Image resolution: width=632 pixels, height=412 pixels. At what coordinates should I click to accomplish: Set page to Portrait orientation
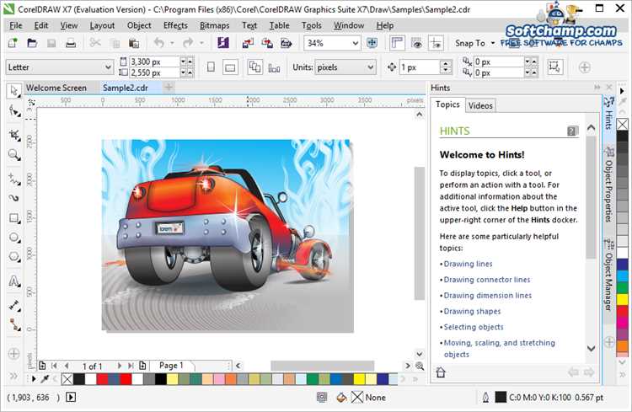click(x=211, y=67)
